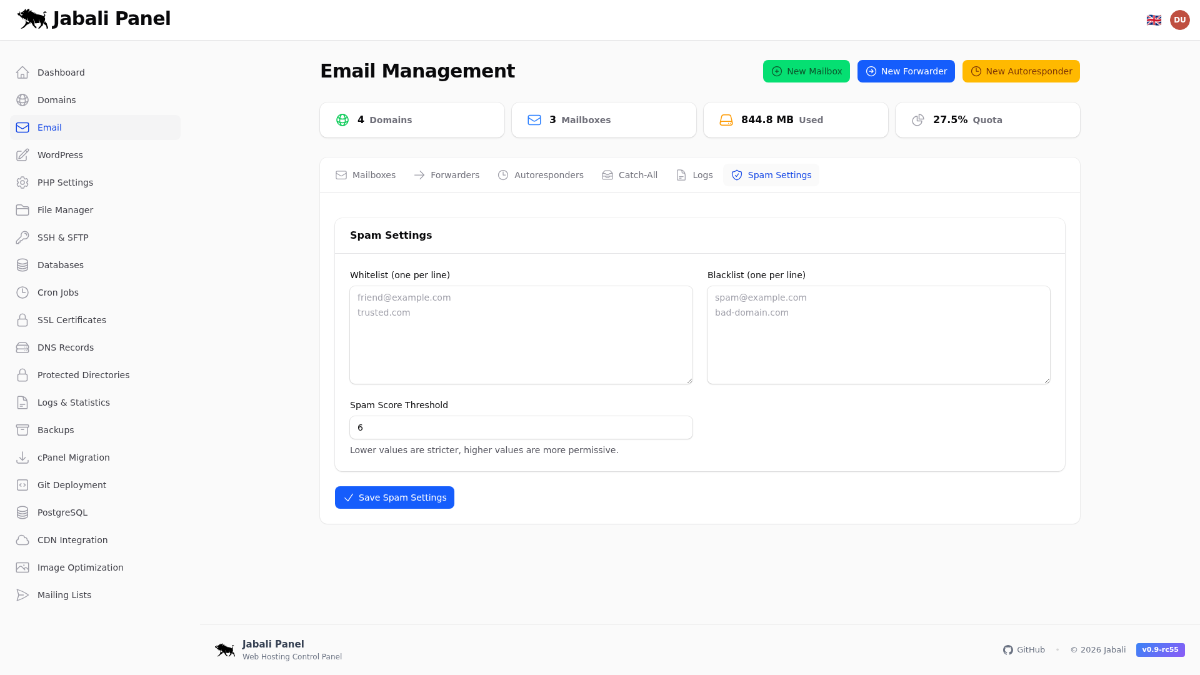Switch to the Mailboxes tab
The image size is (1200, 675).
click(365, 175)
